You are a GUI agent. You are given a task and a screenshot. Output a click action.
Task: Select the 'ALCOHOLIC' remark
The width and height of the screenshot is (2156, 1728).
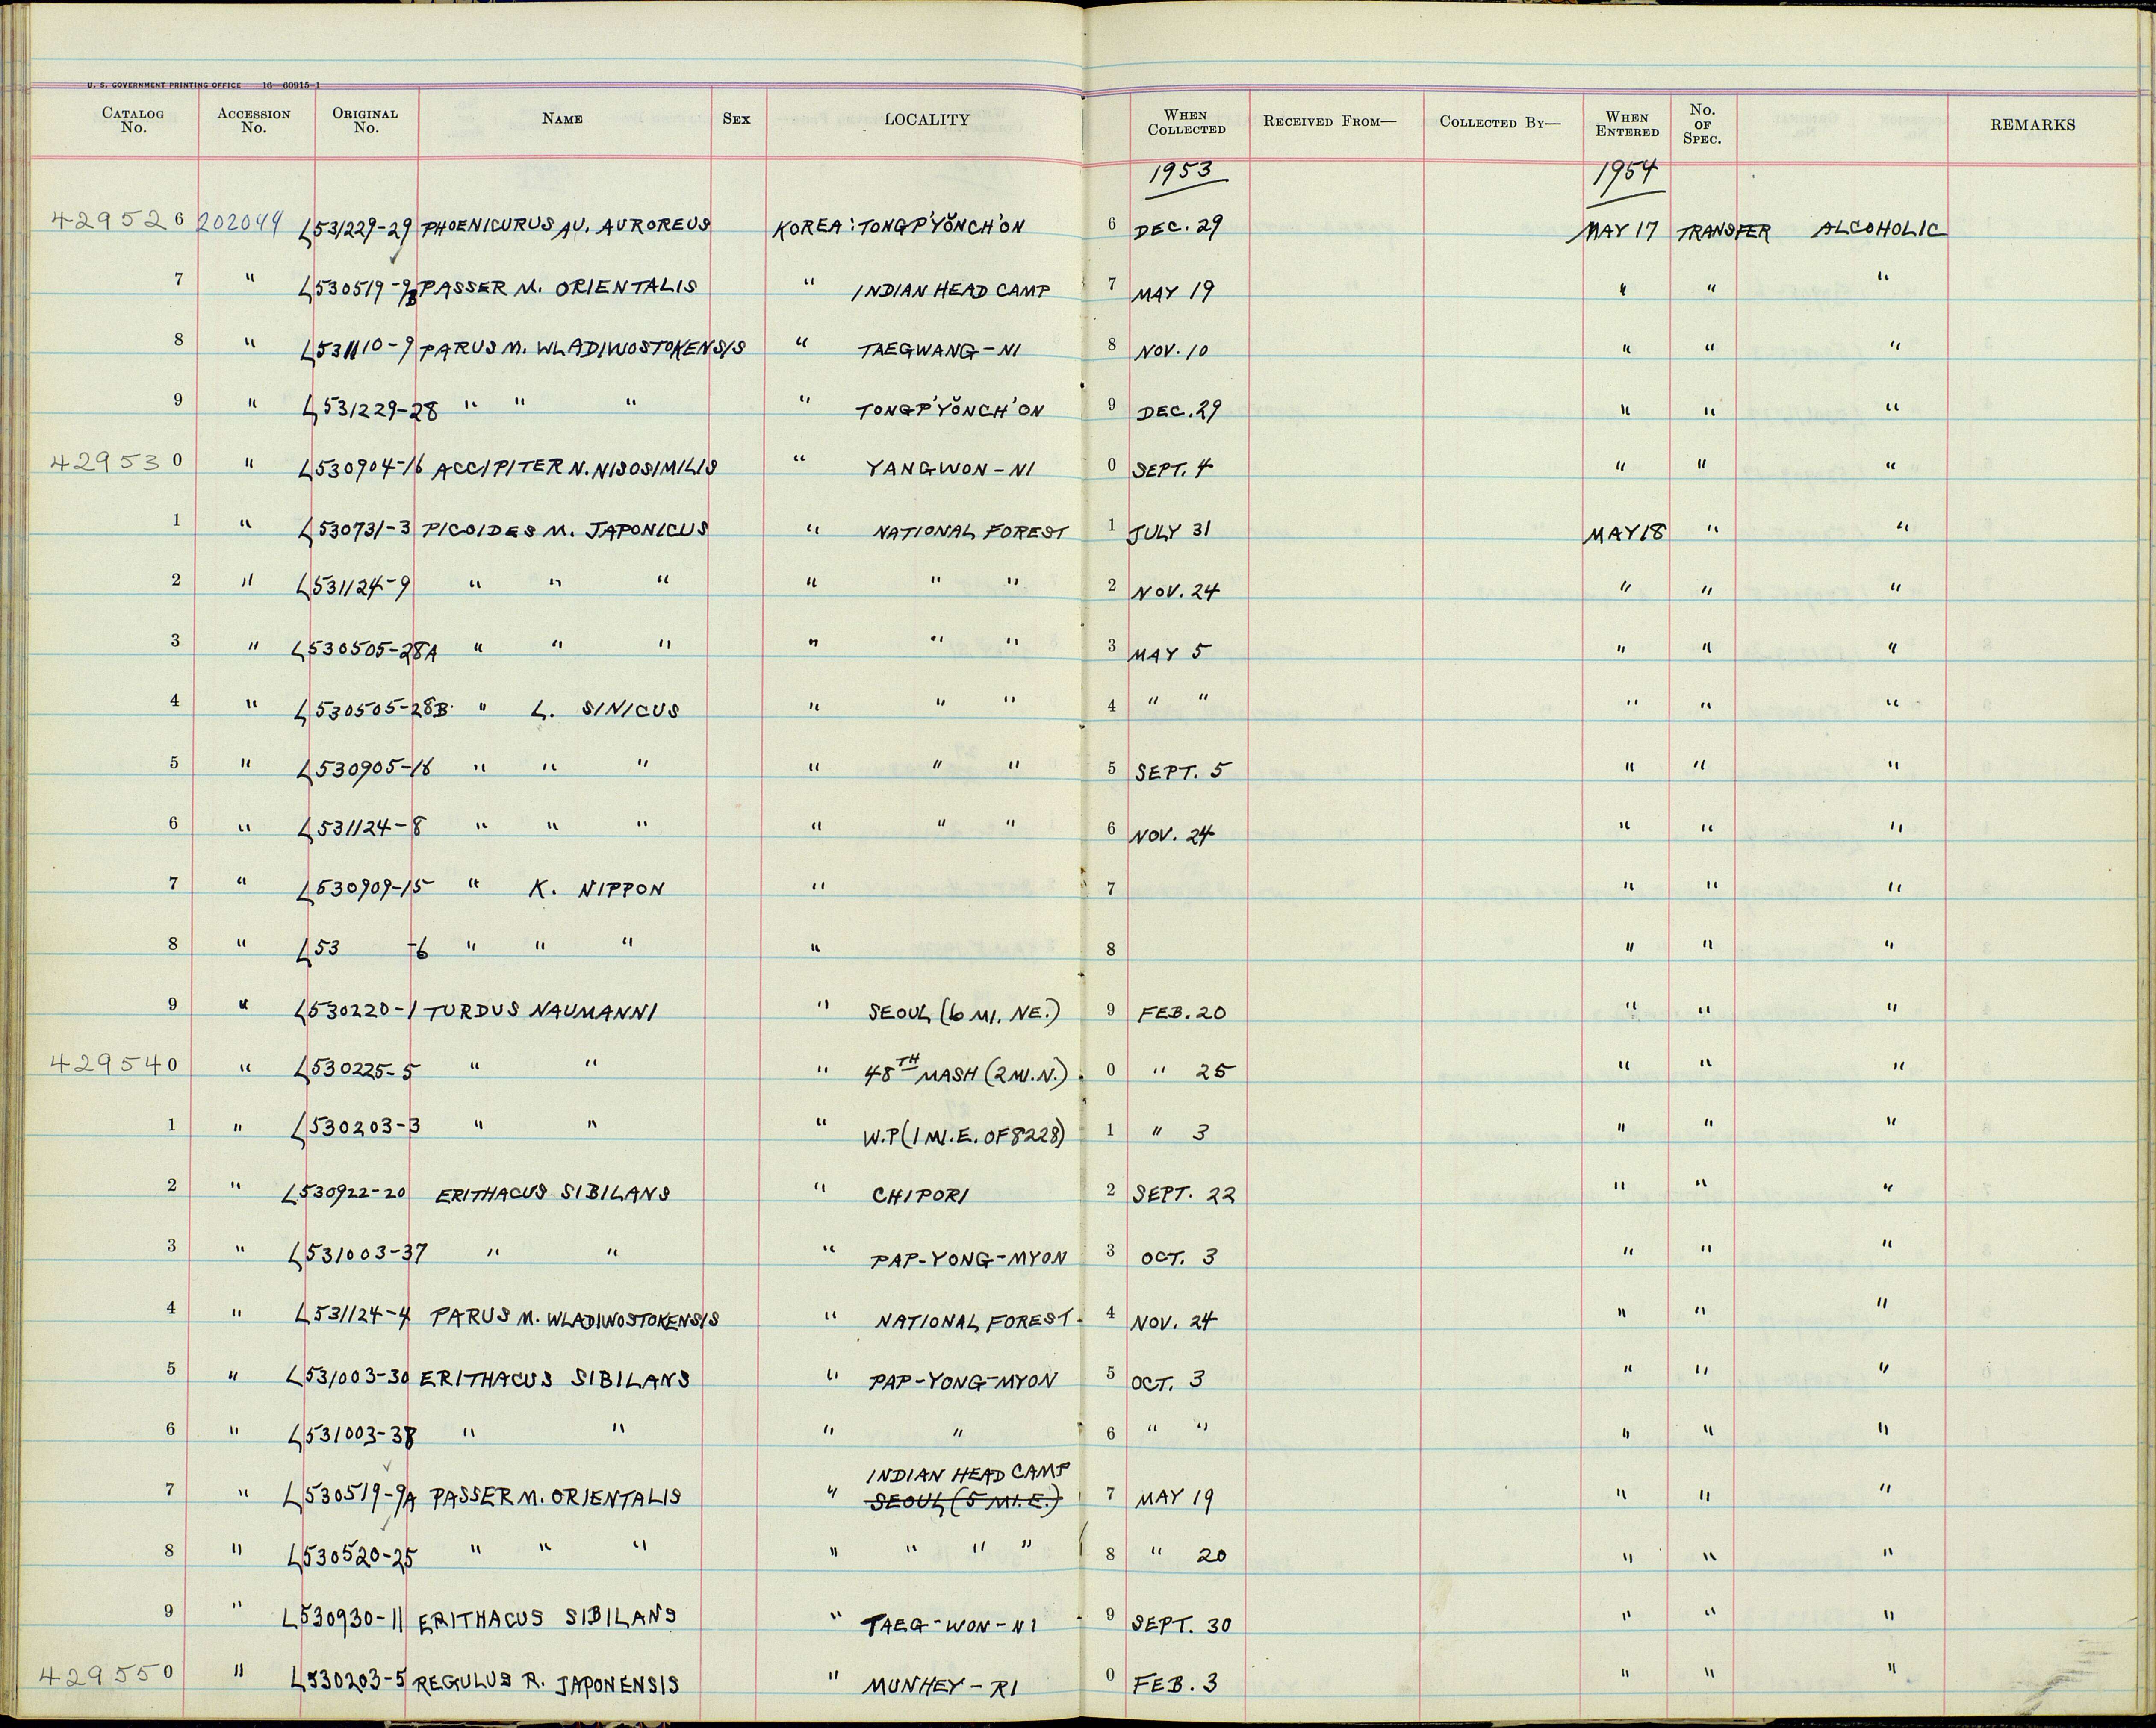(1880, 231)
